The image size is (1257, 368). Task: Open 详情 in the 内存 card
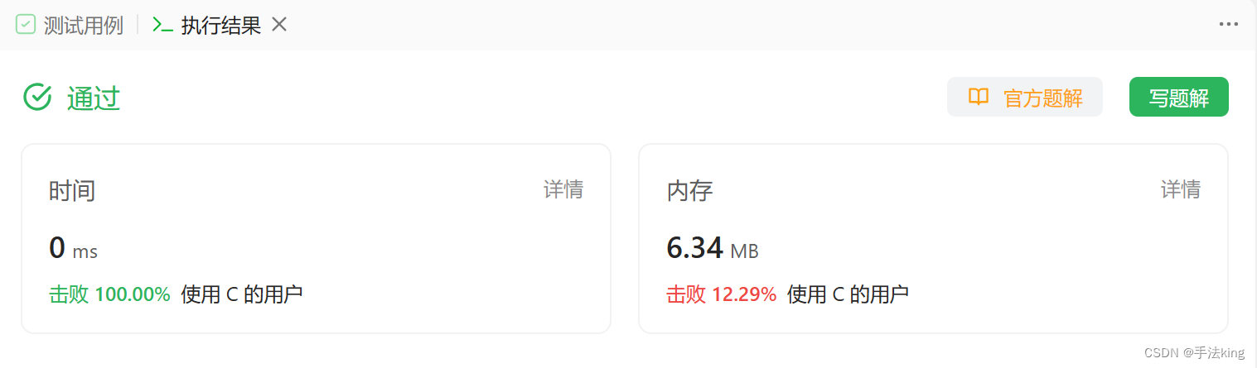(x=1181, y=190)
